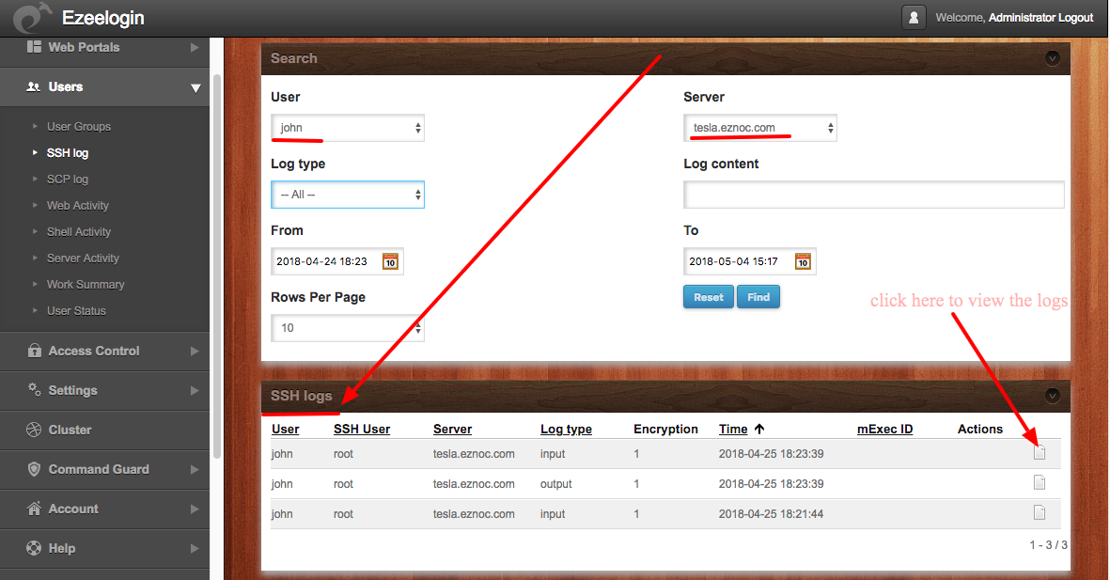Screen dimensions: 1110x580
Task: Click the sidebar vertical scrollbar
Action: coord(216,266)
